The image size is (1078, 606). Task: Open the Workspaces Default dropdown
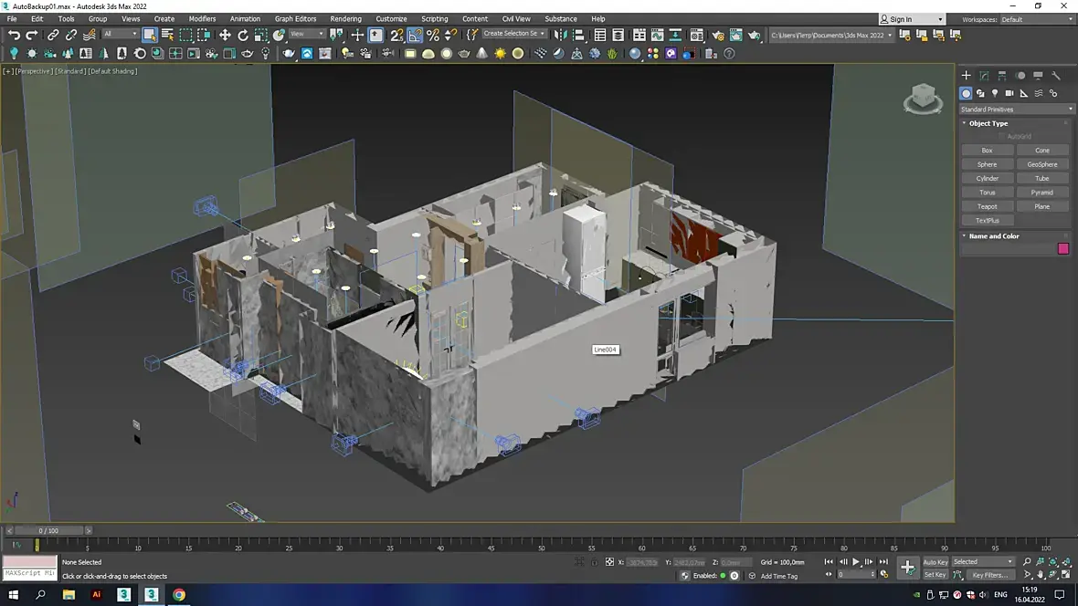tap(1038, 19)
